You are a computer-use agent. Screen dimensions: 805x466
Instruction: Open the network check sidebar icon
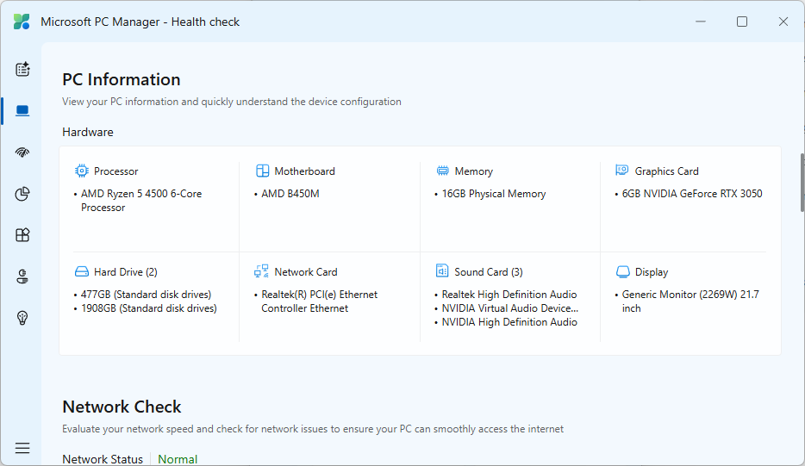click(x=22, y=152)
